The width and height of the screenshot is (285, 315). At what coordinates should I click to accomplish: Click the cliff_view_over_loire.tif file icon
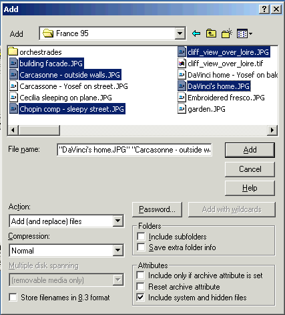182,64
